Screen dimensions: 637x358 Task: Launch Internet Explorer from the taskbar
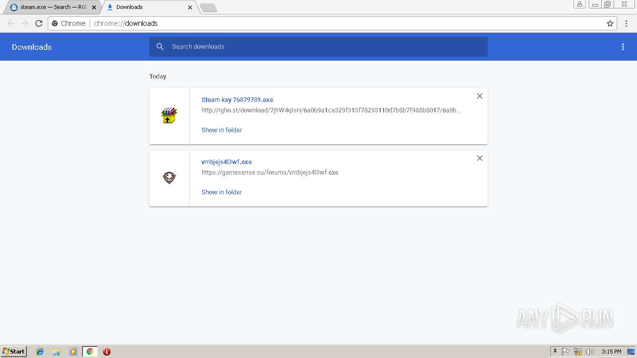point(40,352)
